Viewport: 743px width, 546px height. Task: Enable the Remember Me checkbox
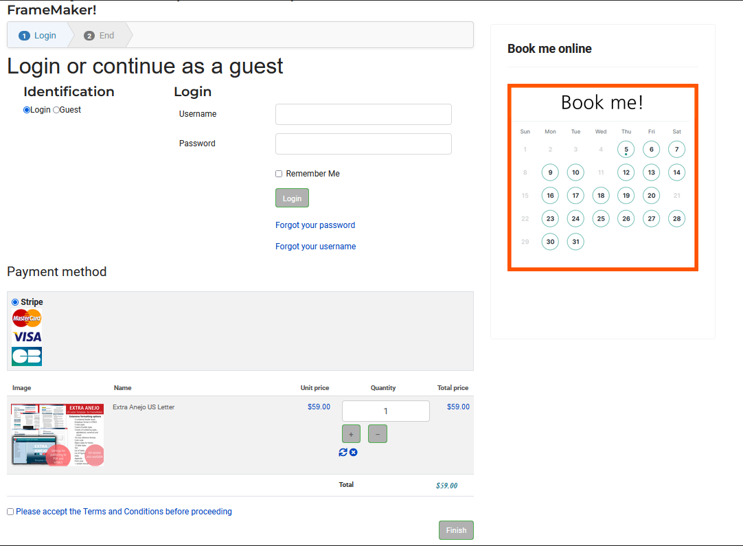[279, 174]
